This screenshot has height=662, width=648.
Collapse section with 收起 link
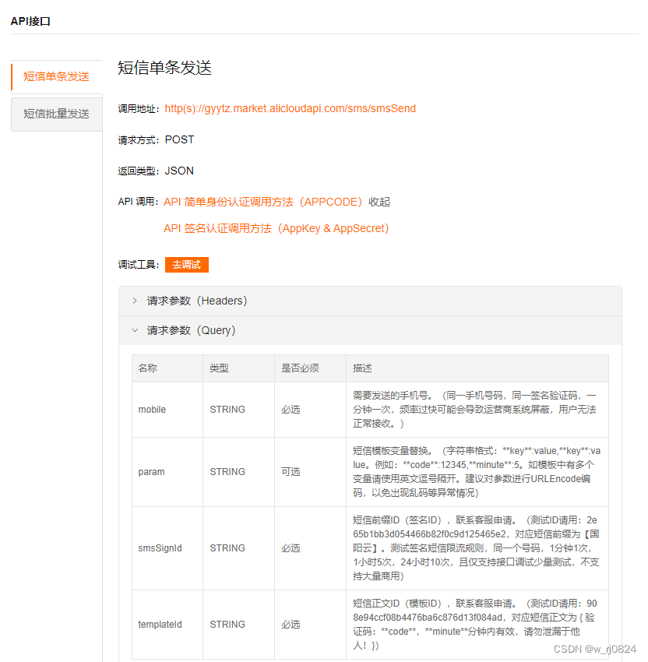(379, 202)
